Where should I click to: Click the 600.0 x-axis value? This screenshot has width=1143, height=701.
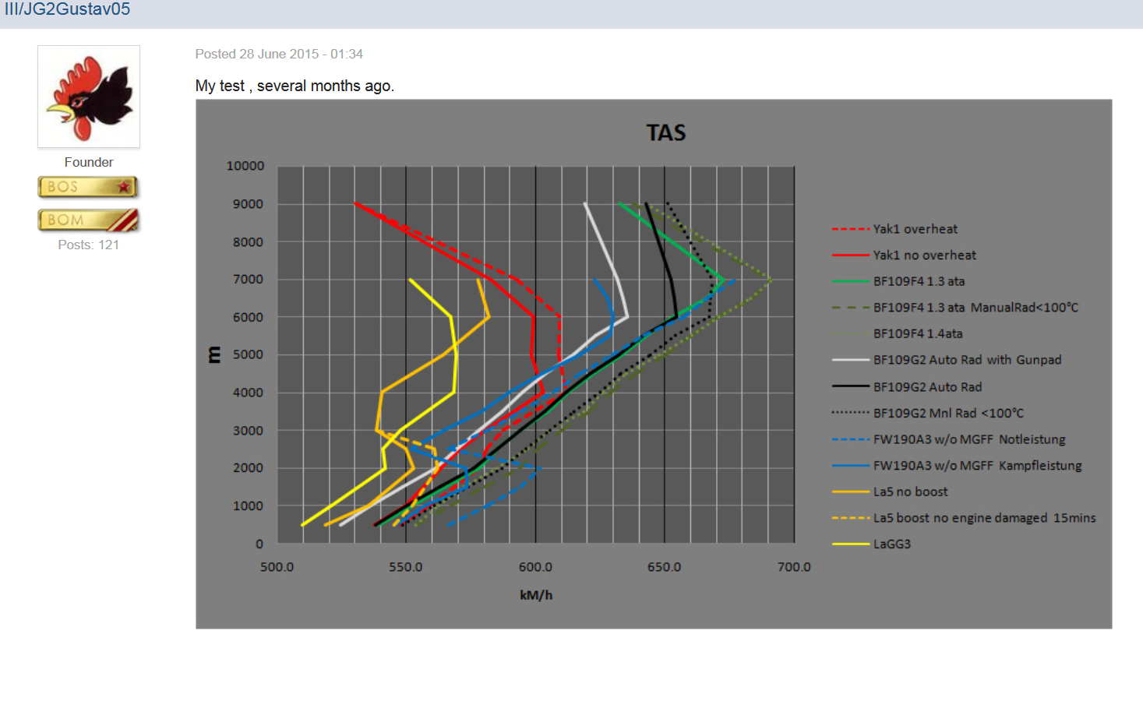coord(535,567)
